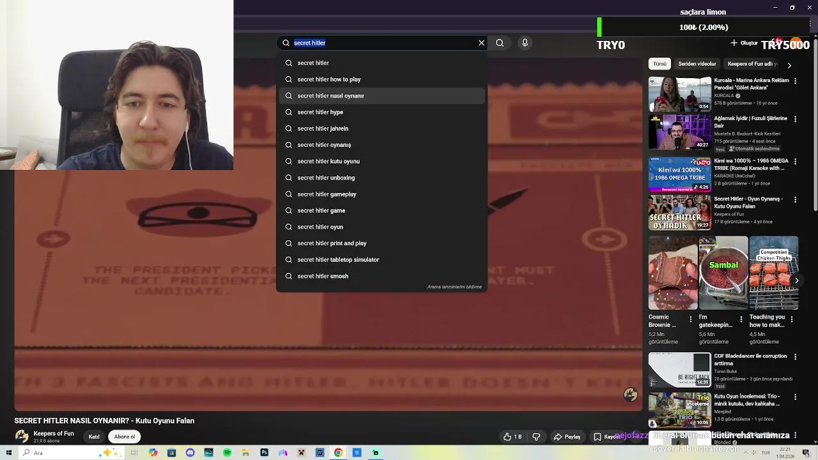818x460 pixels.
Task: Select "secret hitler gameplay" suggestion
Action: point(382,194)
